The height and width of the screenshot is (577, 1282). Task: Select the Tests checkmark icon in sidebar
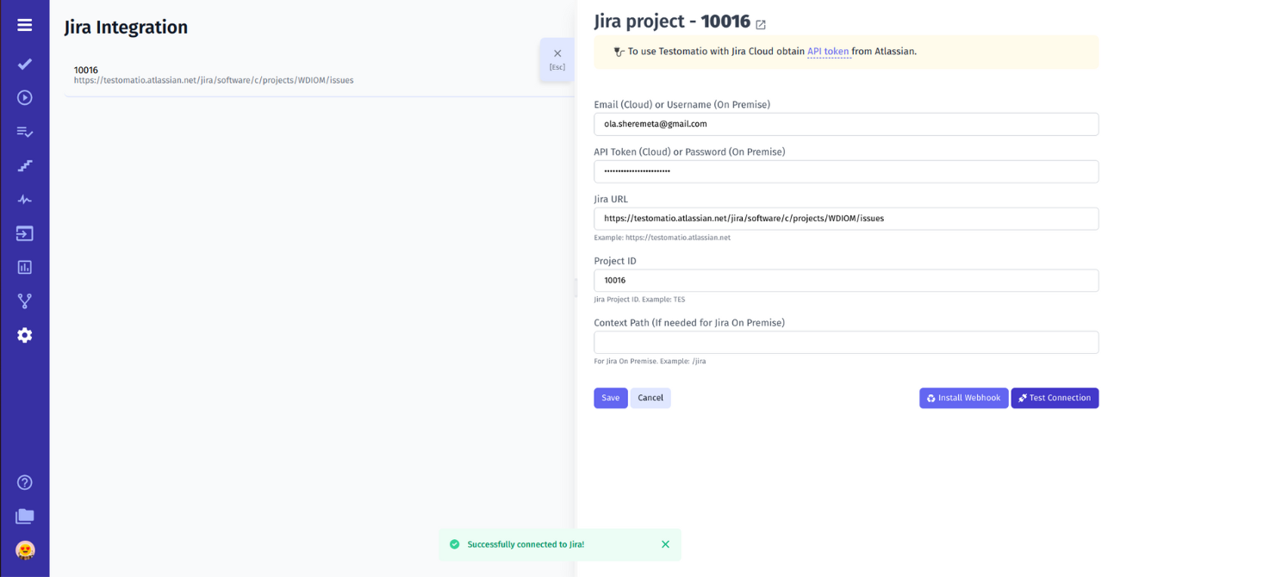coord(23,64)
